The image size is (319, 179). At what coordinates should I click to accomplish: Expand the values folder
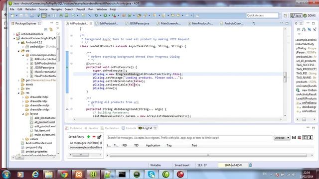[23, 139]
